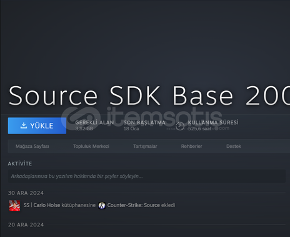The image size is (290, 237).
Task: Click the playtime clock icon
Action: (180, 126)
